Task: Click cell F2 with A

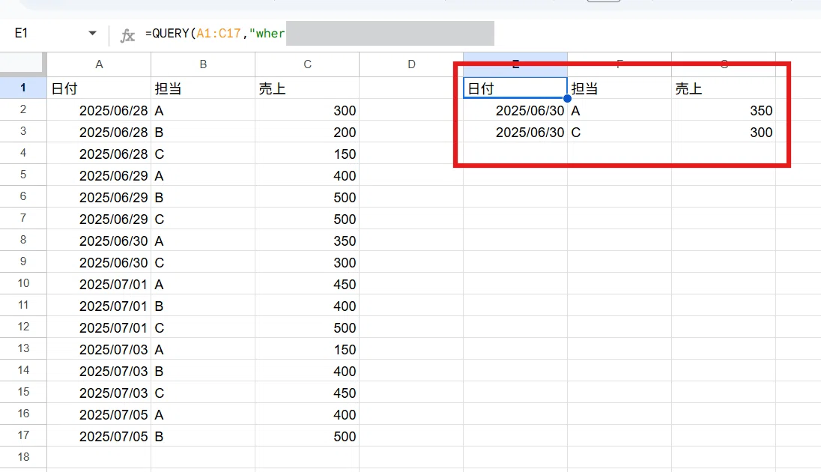Action: coord(619,111)
